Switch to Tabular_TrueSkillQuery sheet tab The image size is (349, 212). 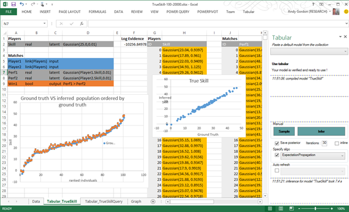[x=104, y=202]
